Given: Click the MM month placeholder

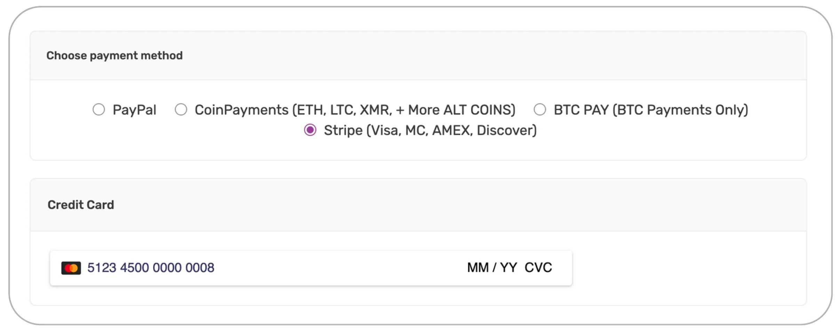Looking at the screenshot, I should (478, 268).
